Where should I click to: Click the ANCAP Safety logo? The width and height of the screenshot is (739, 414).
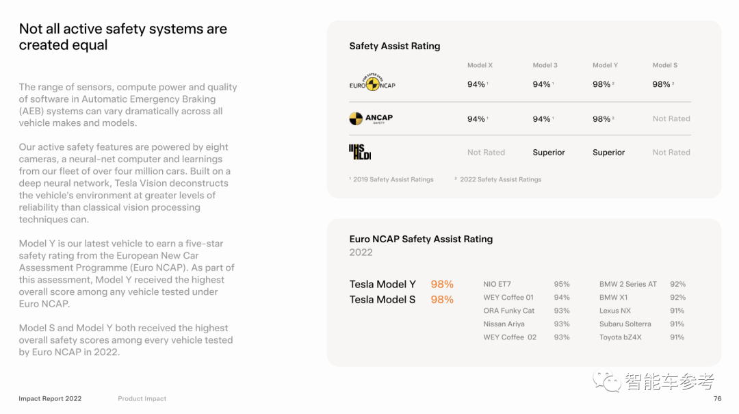tap(371, 118)
